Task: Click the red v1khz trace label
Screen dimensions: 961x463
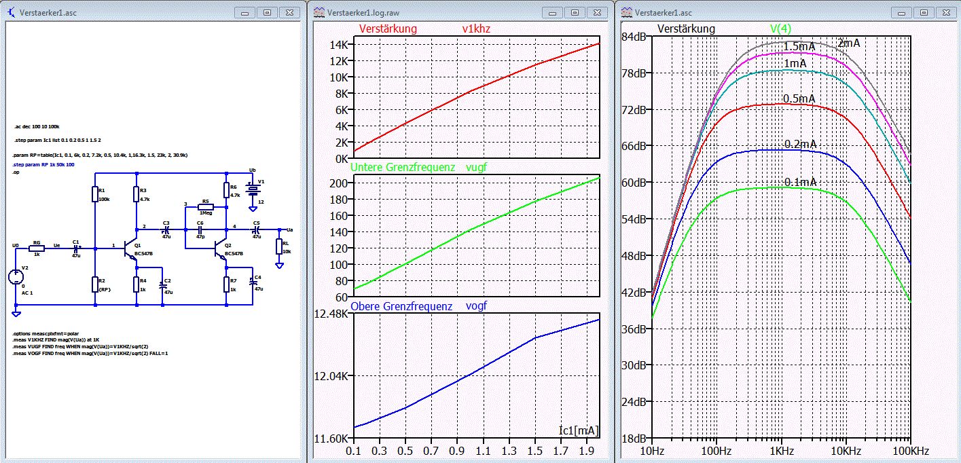Action: click(x=475, y=29)
